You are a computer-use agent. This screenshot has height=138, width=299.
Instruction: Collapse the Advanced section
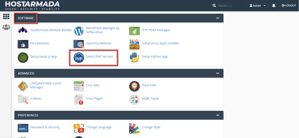pyautogui.click(x=218, y=73)
